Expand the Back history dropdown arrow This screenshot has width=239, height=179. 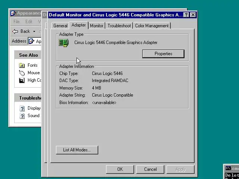34,31
